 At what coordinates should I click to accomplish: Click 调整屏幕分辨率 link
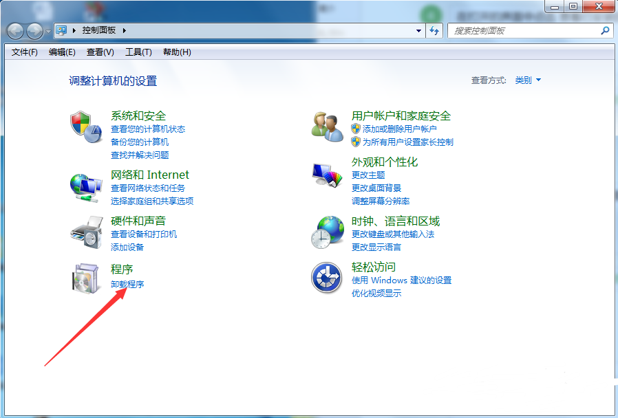[x=381, y=201]
